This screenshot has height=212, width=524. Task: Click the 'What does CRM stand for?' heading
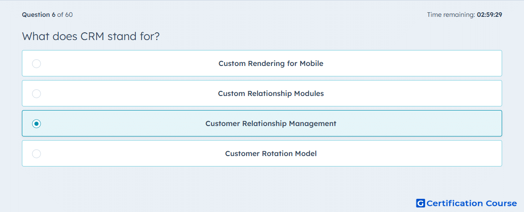click(x=91, y=36)
